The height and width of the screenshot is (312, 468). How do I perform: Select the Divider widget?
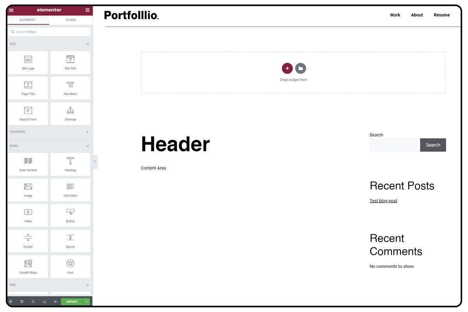point(28,241)
